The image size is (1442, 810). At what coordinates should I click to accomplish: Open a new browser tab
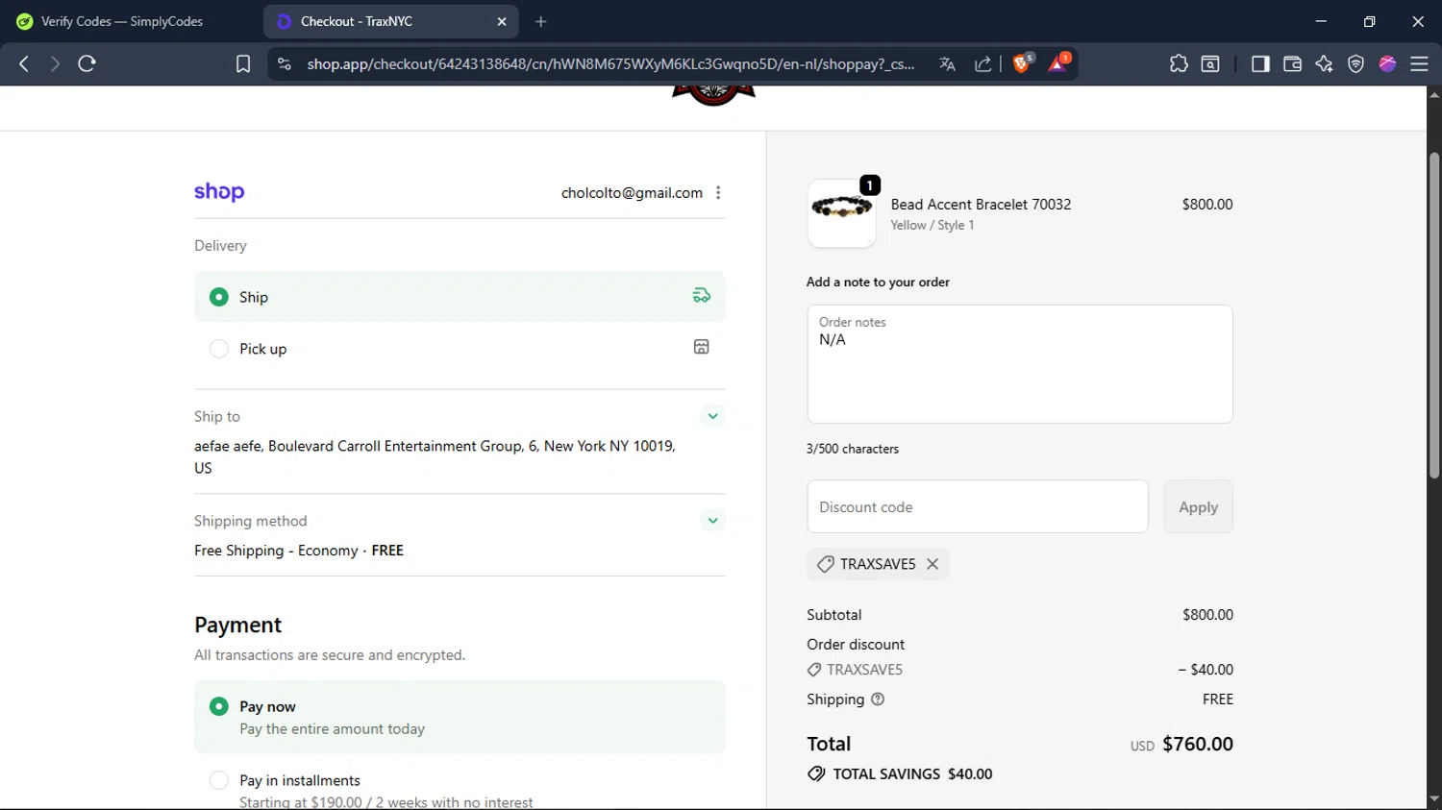point(541,21)
